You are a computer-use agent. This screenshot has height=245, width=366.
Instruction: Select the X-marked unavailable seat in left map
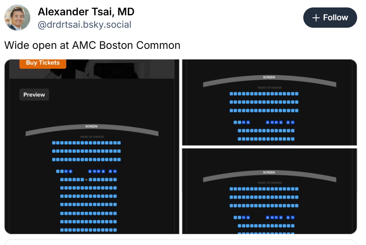(86, 180)
